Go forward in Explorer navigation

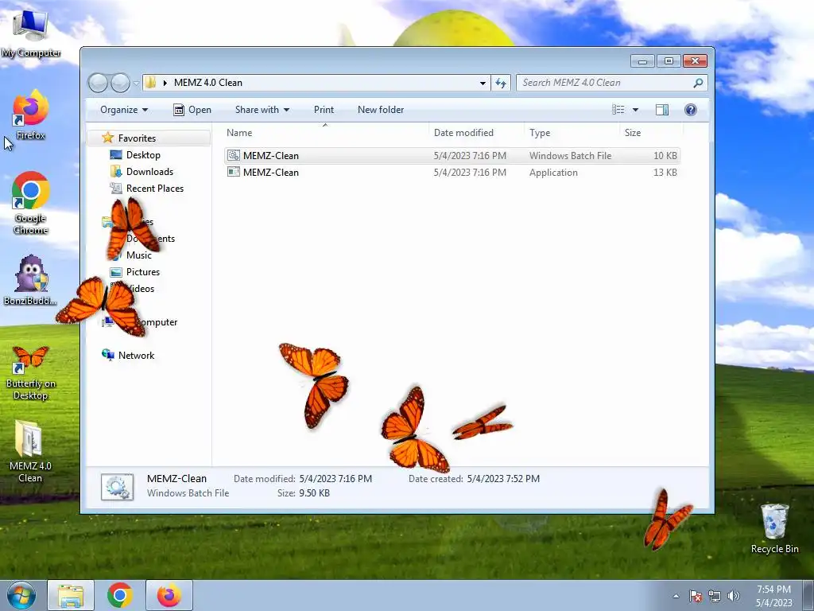point(120,83)
